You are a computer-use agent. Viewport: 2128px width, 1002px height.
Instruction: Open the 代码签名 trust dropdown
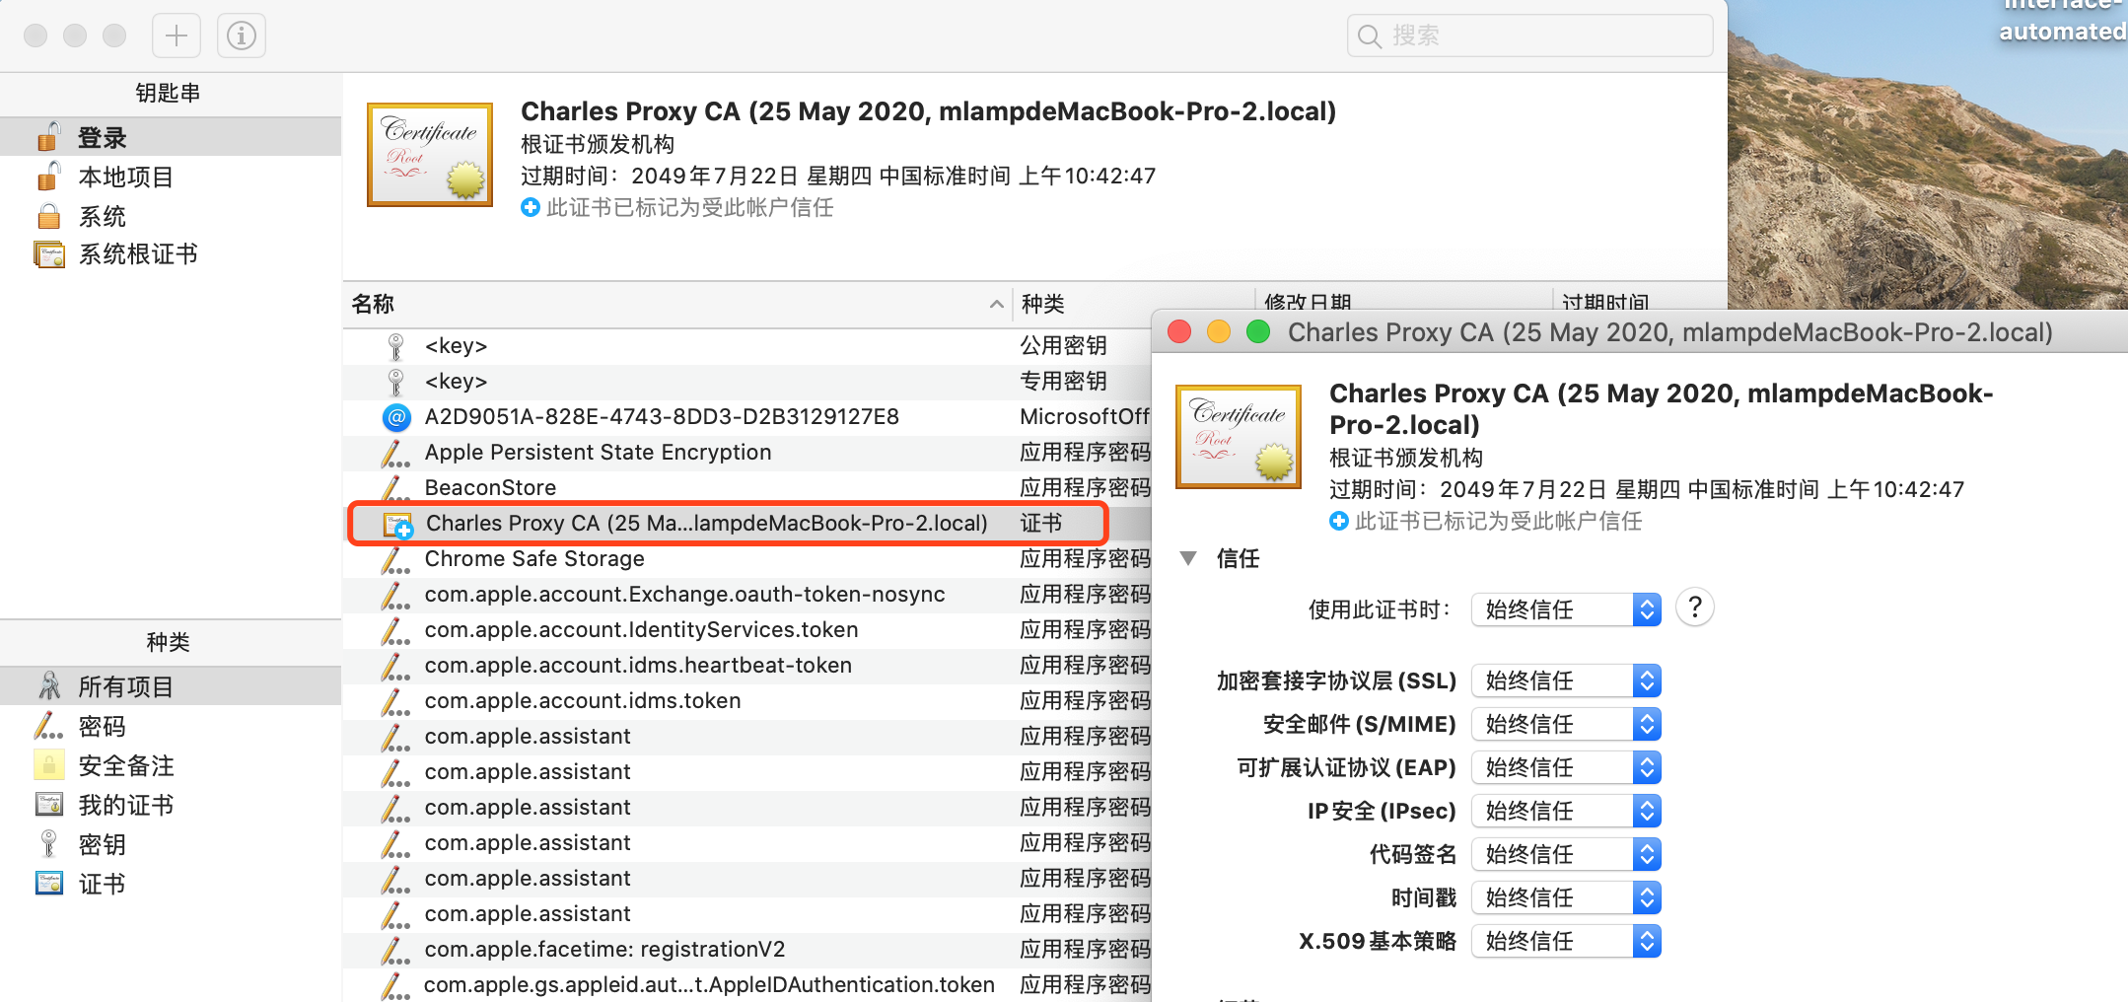point(1565,853)
